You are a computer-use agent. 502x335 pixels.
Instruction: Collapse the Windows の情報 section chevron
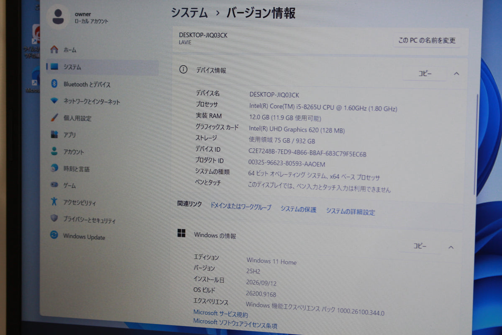[451, 247]
